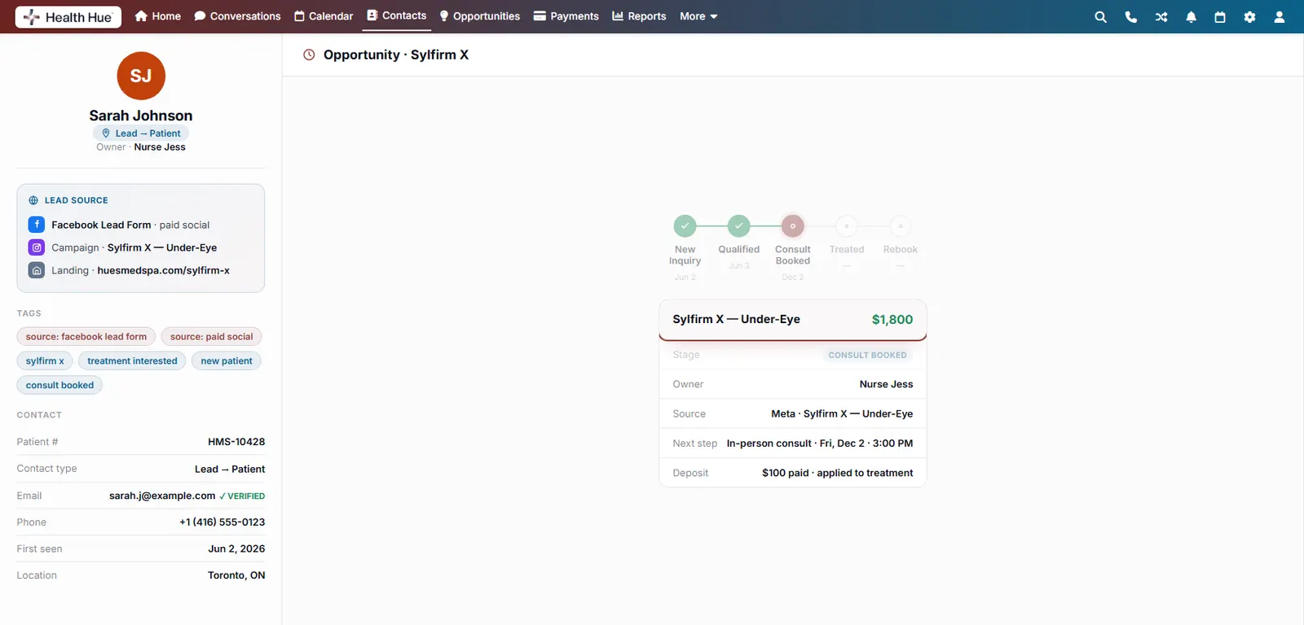
Task: Click the $100 paid deposit value
Action: tap(838, 473)
